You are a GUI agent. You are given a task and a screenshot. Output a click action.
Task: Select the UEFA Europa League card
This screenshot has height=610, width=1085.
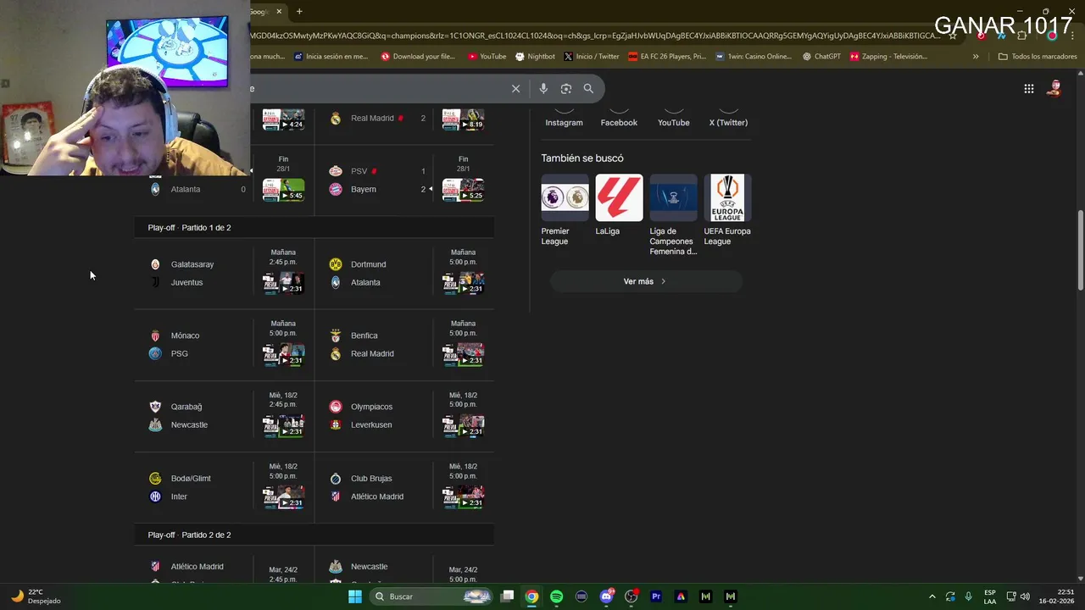727,210
